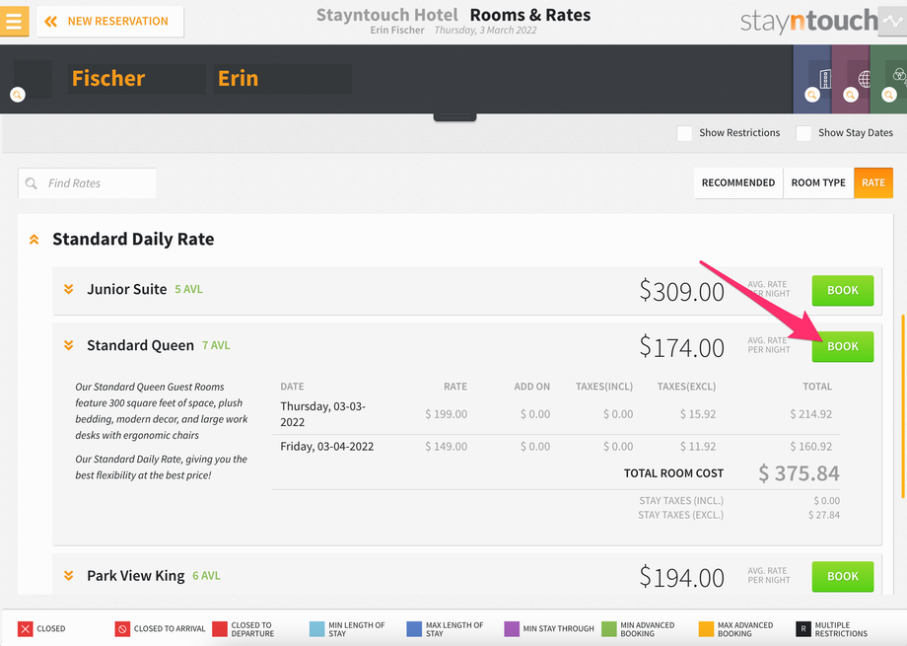Open the green group card tab
Image resolution: width=907 pixels, height=646 pixels.
pos(889,79)
